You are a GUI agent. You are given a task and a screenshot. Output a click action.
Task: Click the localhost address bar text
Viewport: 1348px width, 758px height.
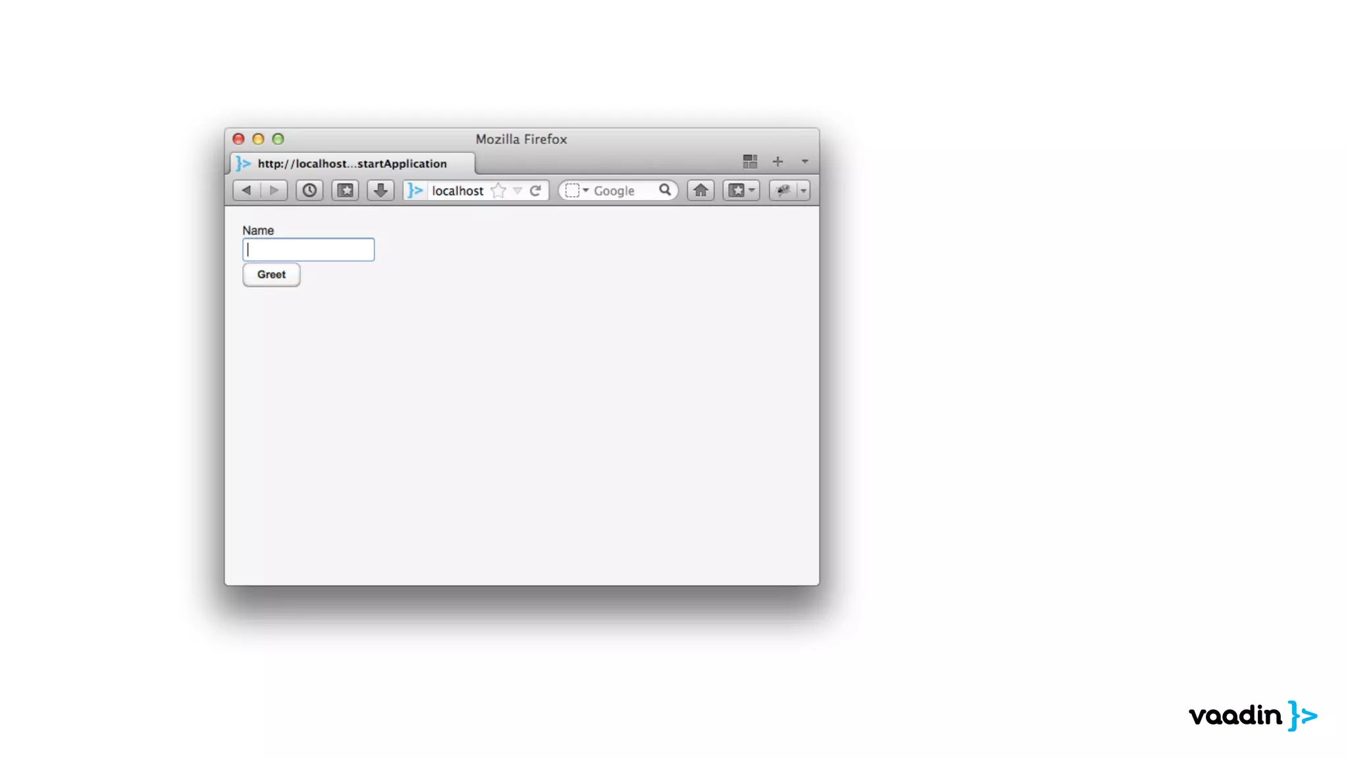(457, 191)
